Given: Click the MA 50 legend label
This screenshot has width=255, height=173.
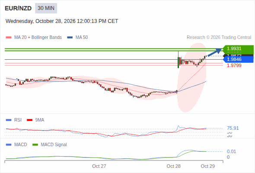Looking at the screenshot, I should point(82,38).
